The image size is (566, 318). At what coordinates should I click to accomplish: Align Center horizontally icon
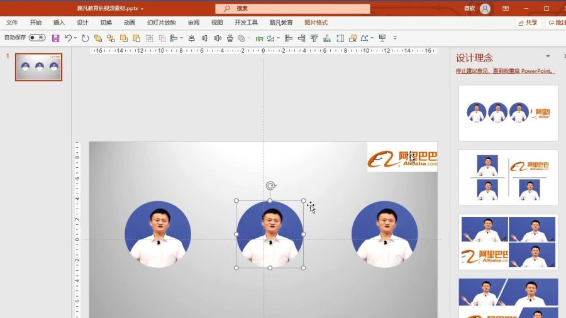click(192, 38)
